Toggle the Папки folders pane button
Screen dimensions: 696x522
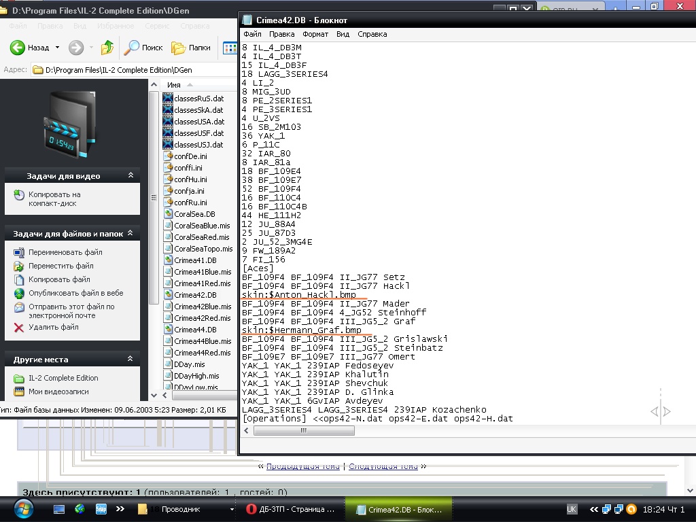click(x=191, y=48)
